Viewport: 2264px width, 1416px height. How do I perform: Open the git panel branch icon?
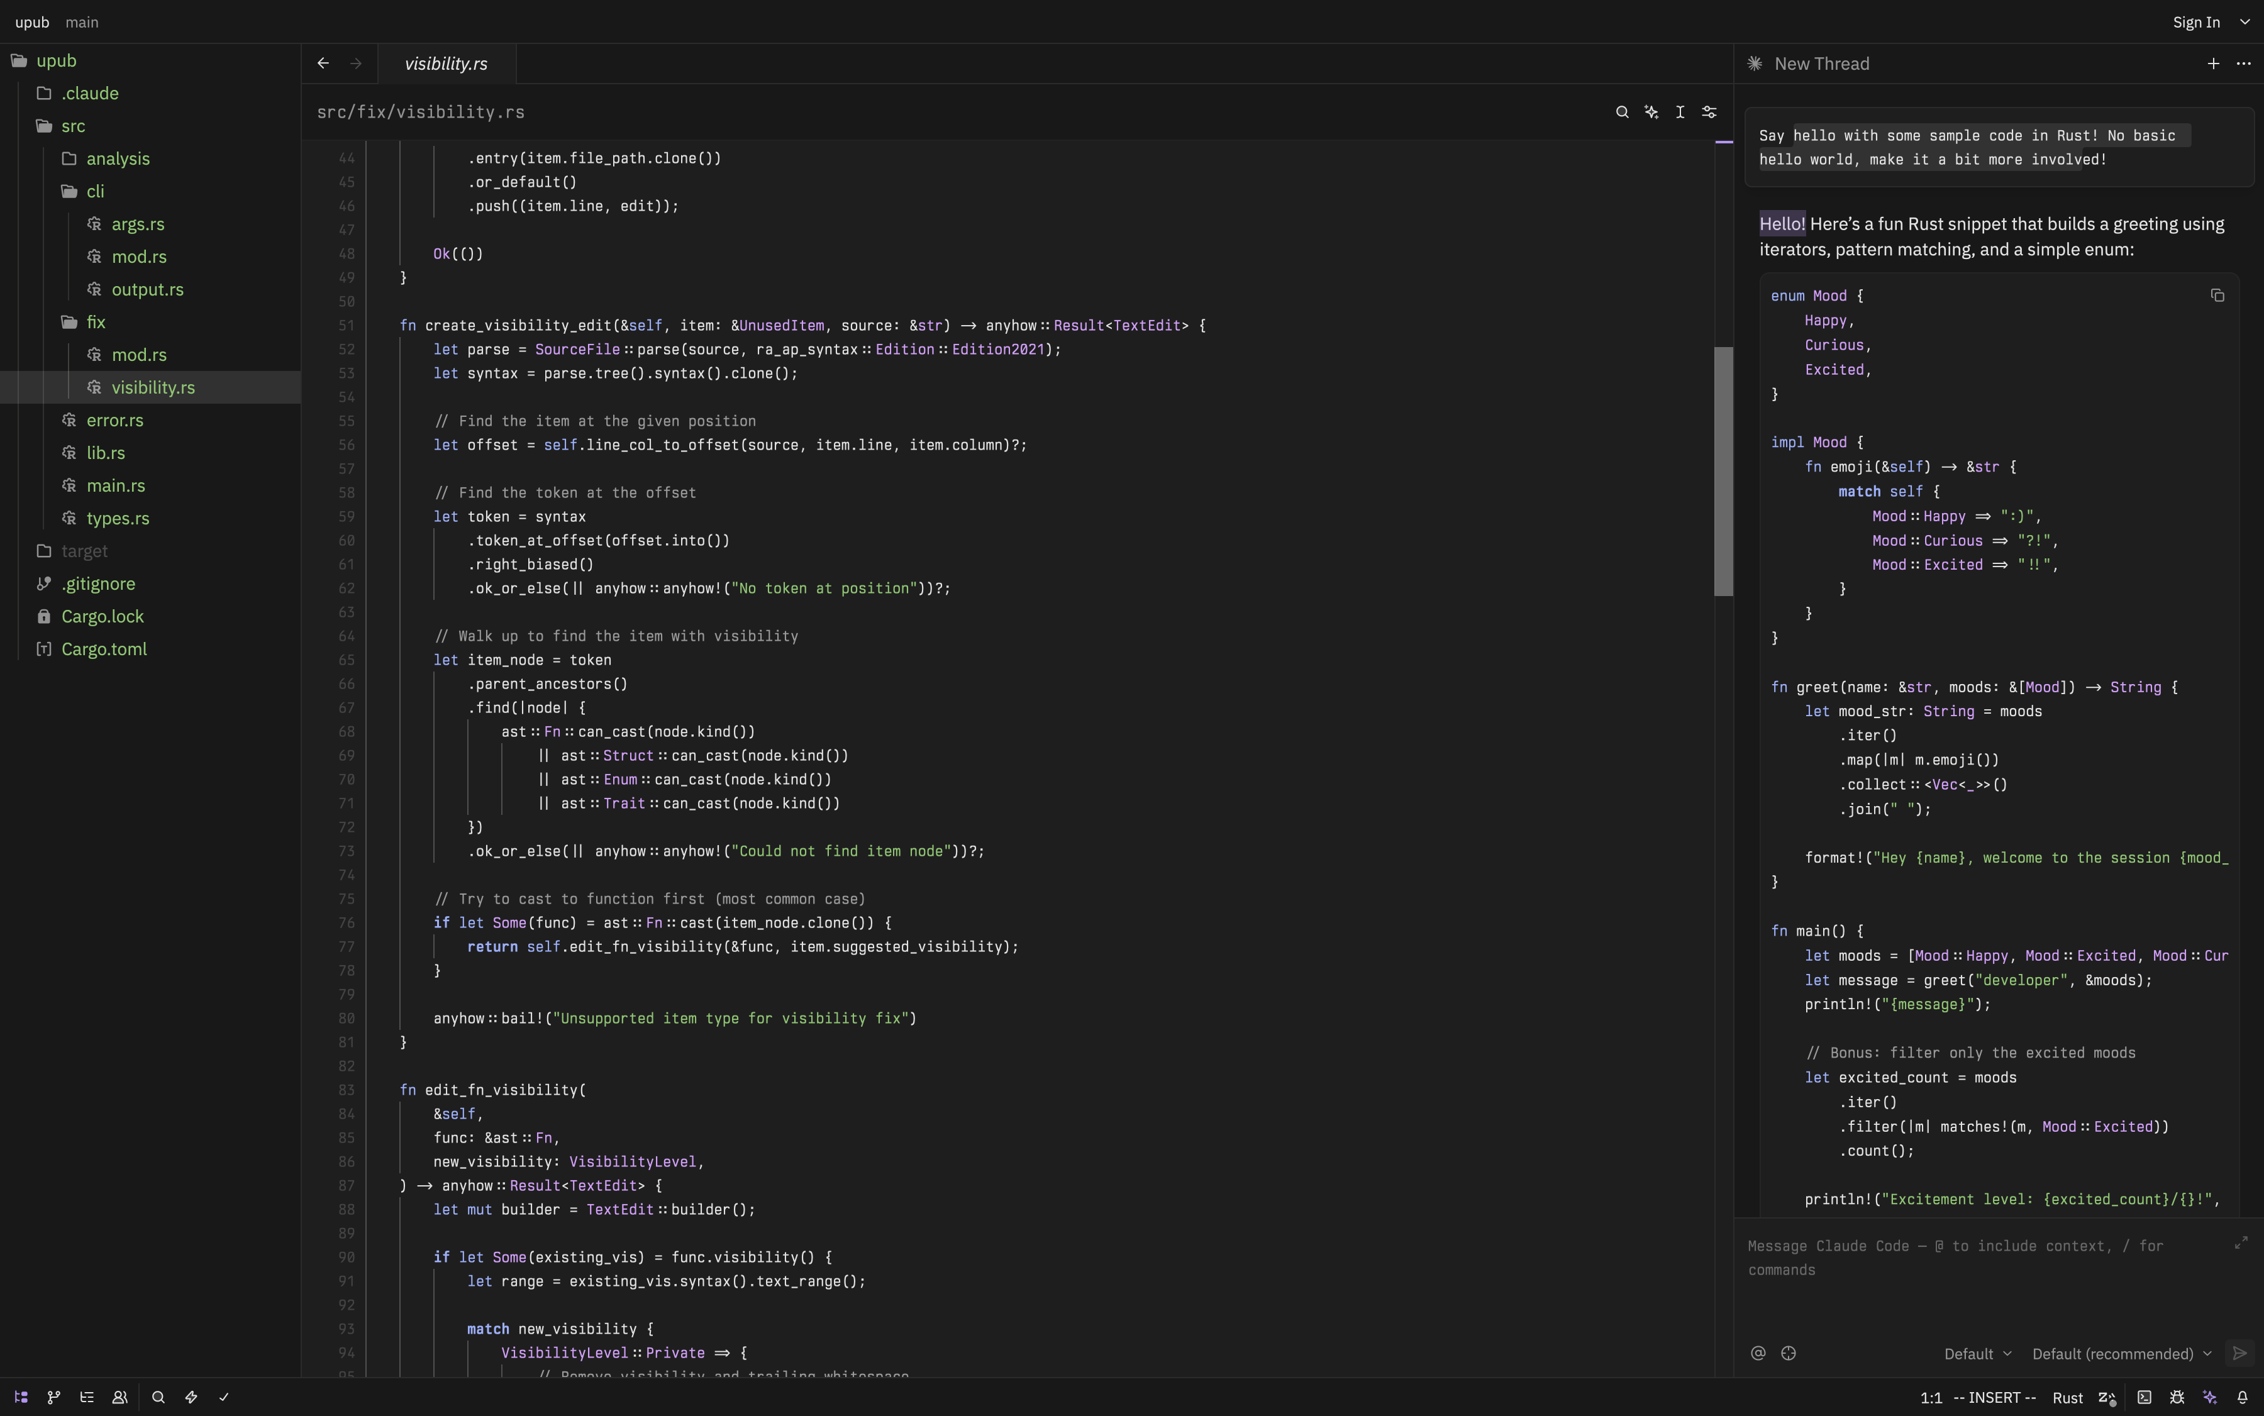click(x=53, y=1397)
